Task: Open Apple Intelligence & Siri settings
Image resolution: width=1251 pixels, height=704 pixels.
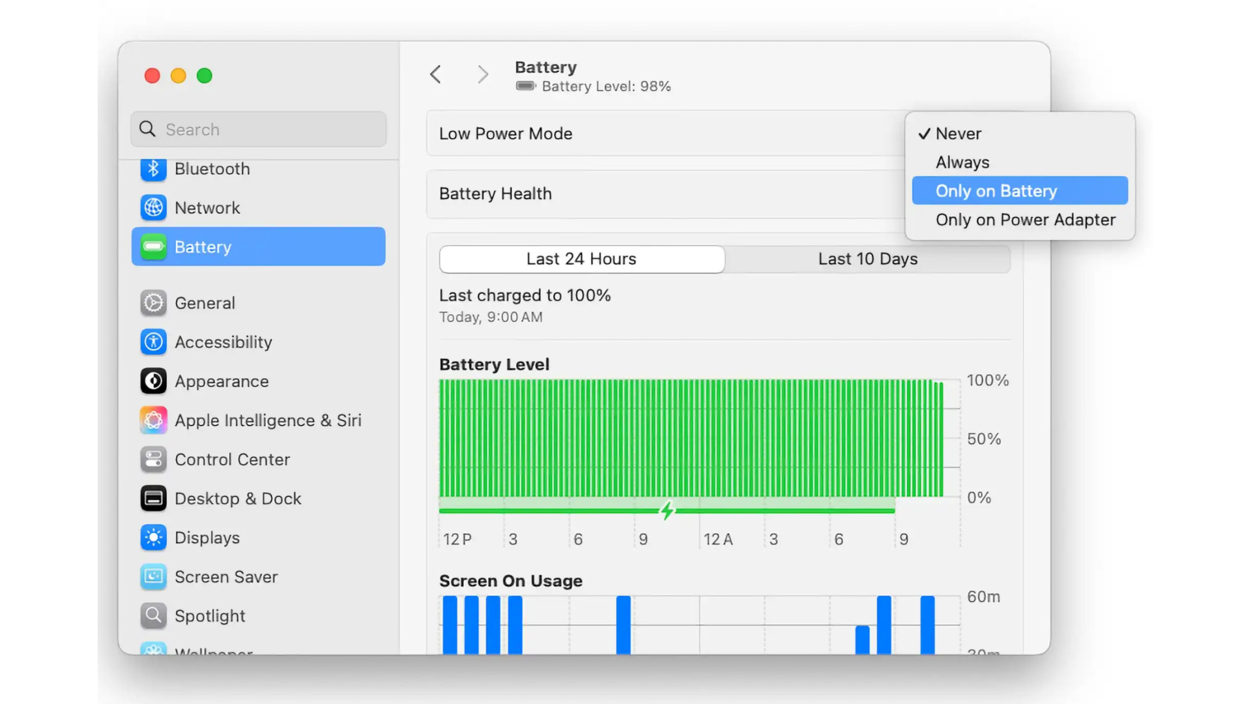Action: tap(153, 420)
